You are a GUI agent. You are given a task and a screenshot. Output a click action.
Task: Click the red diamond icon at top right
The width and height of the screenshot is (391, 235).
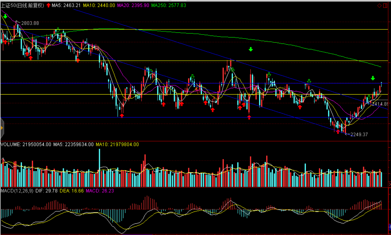pyautogui.click(x=379, y=6)
